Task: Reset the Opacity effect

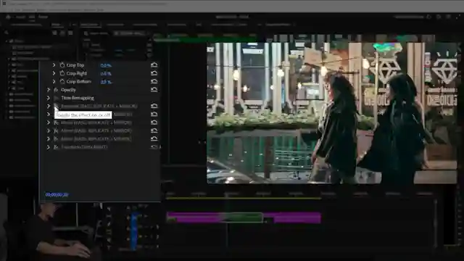Action: [154, 90]
